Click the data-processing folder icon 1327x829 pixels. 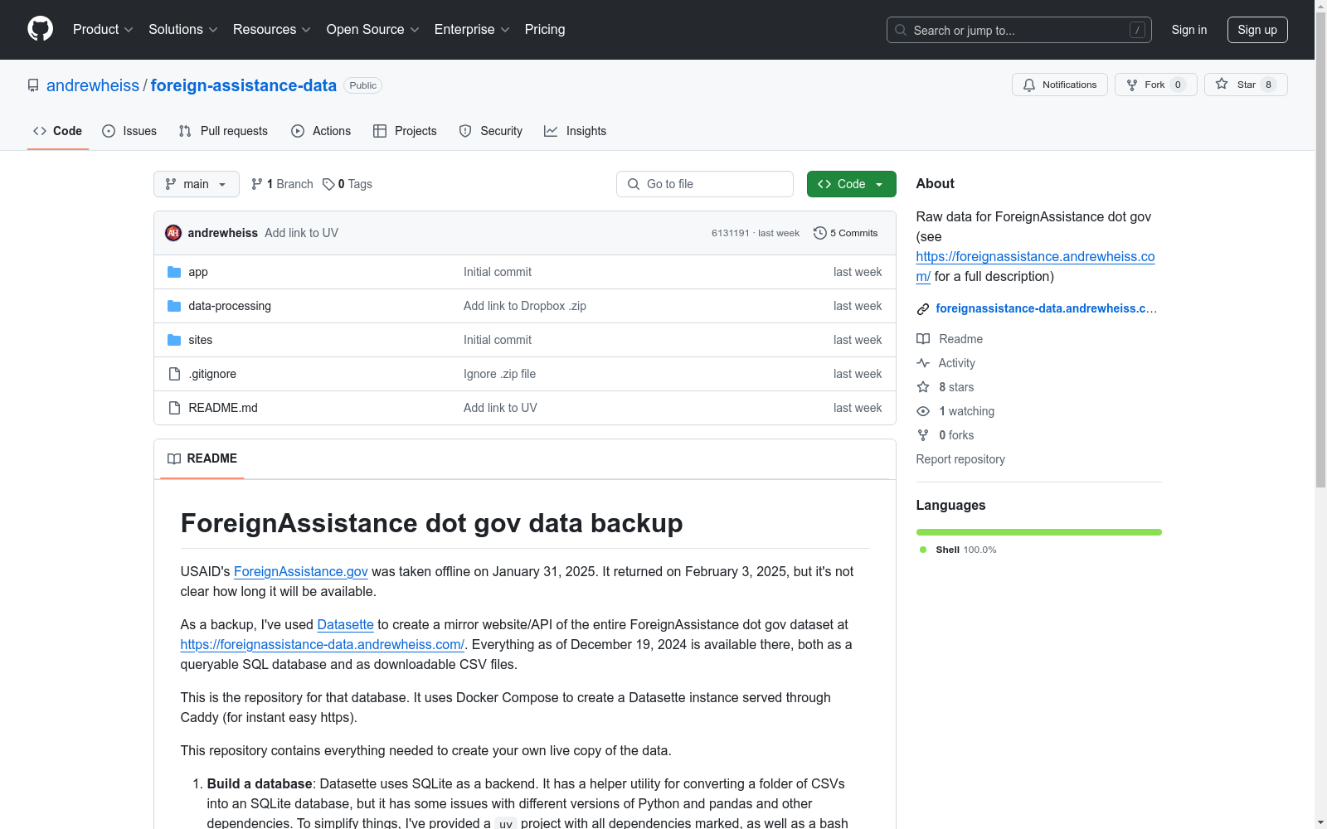pos(174,306)
